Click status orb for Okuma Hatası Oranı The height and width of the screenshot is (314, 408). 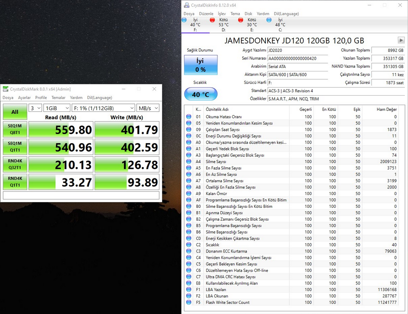189,117
